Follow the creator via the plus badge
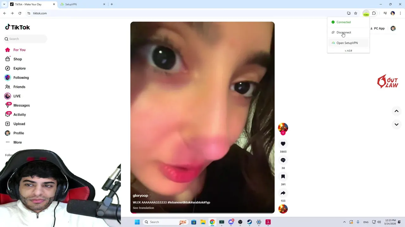 283,133
